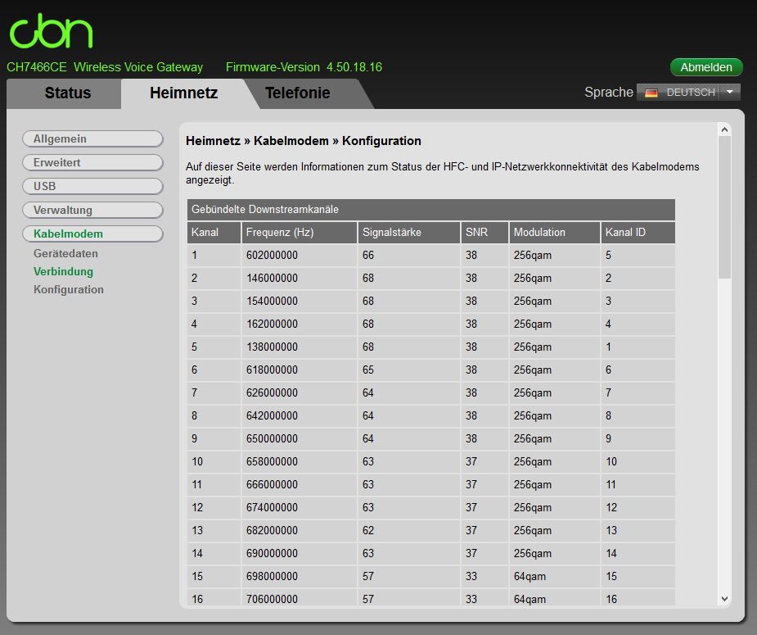Image resolution: width=757 pixels, height=635 pixels.
Task: Select the Heimnetz tab
Action: (x=183, y=93)
